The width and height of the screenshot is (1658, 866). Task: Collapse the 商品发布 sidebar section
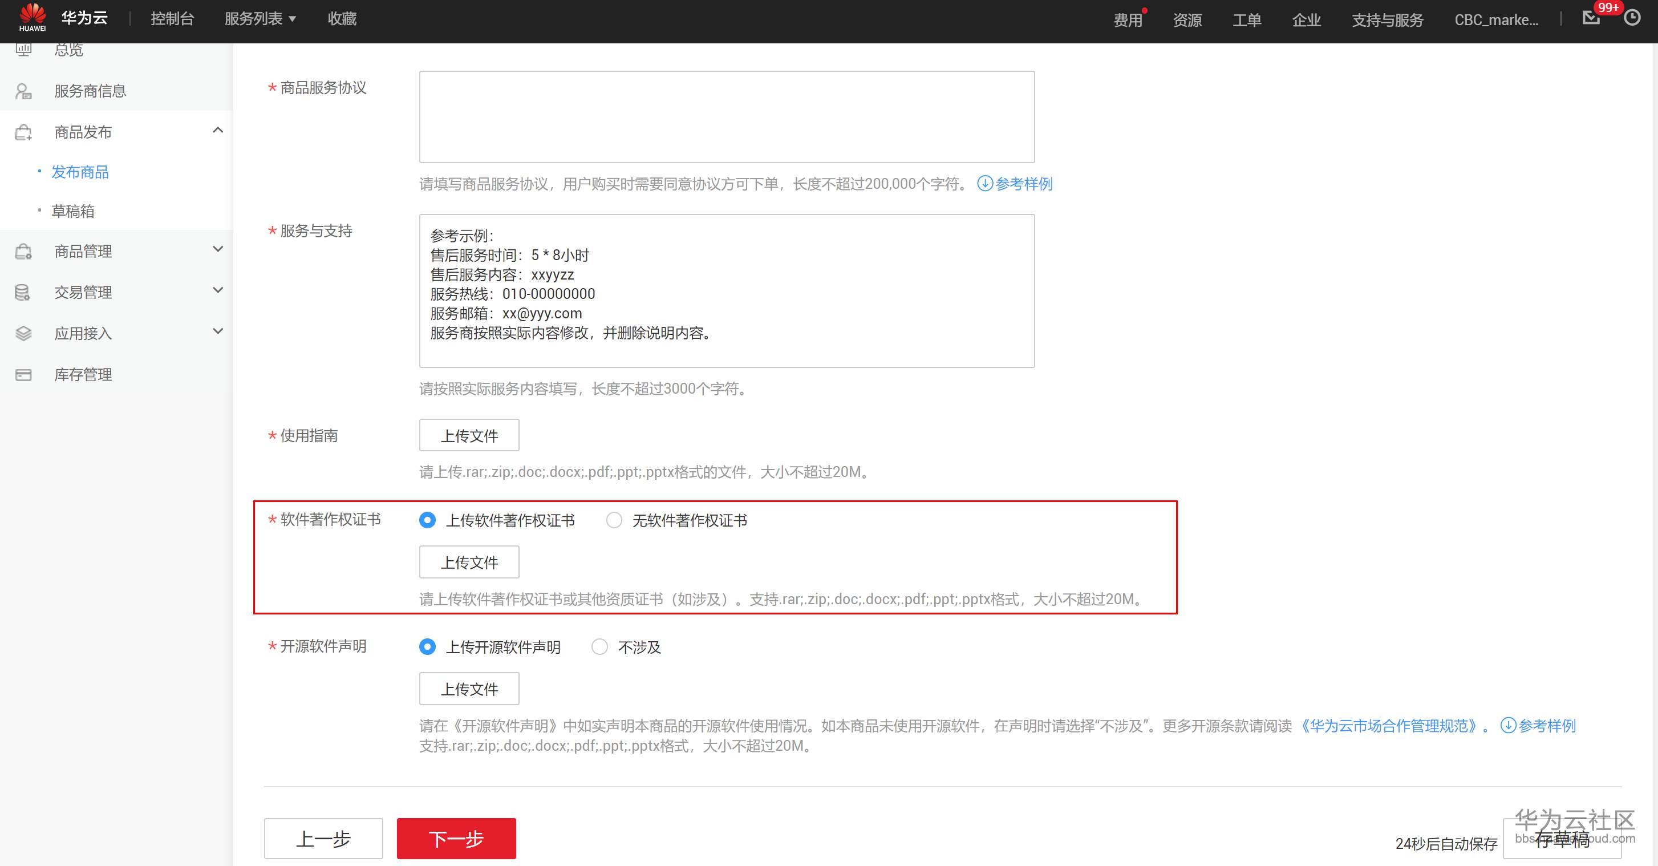tap(217, 131)
